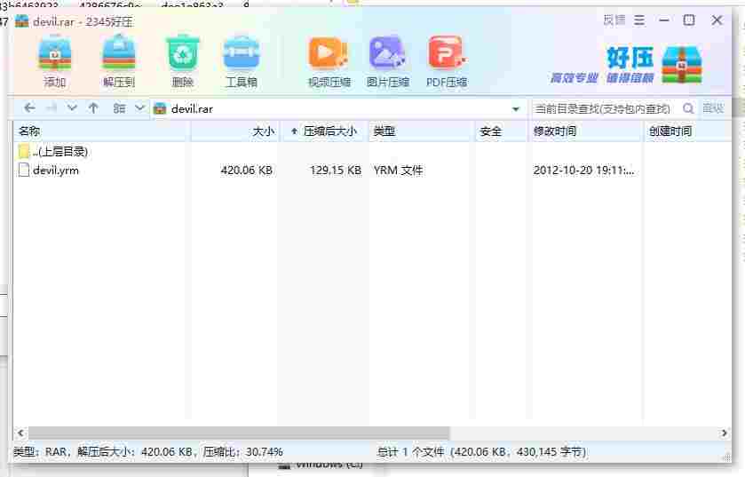Click the devil.rar address path field
Viewport: 745px width, 477px height.
click(x=337, y=108)
